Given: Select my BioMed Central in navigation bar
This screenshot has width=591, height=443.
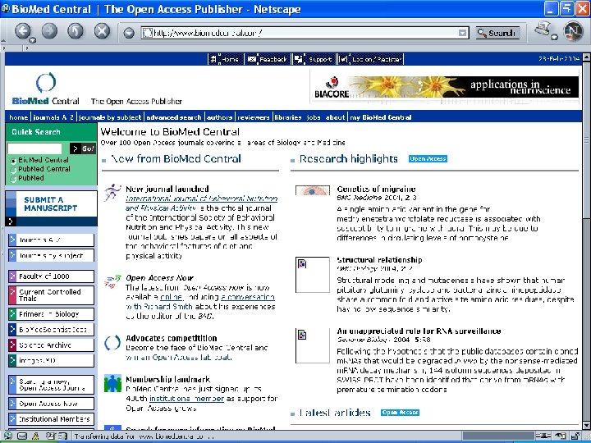Looking at the screenshot, I should point(381,117).
